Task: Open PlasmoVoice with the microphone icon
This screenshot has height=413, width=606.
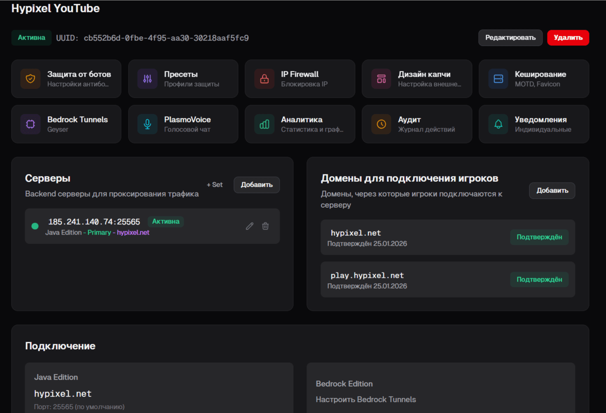Action: click(147, 124)
